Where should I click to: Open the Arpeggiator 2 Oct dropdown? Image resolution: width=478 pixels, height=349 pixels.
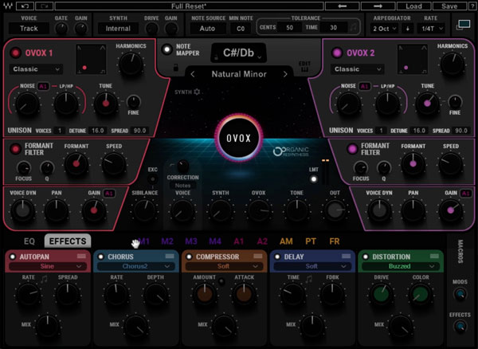(385, 29)
